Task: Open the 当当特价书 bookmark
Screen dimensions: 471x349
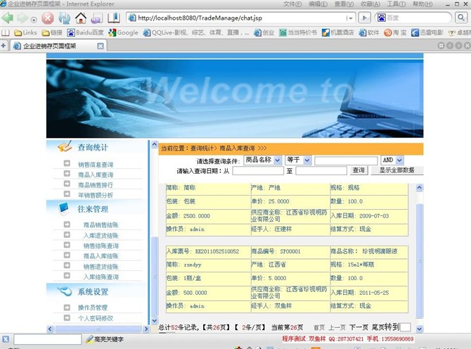Action: 298,32
